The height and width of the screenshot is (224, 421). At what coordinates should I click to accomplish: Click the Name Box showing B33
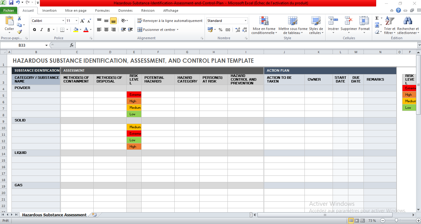point(22,45)
